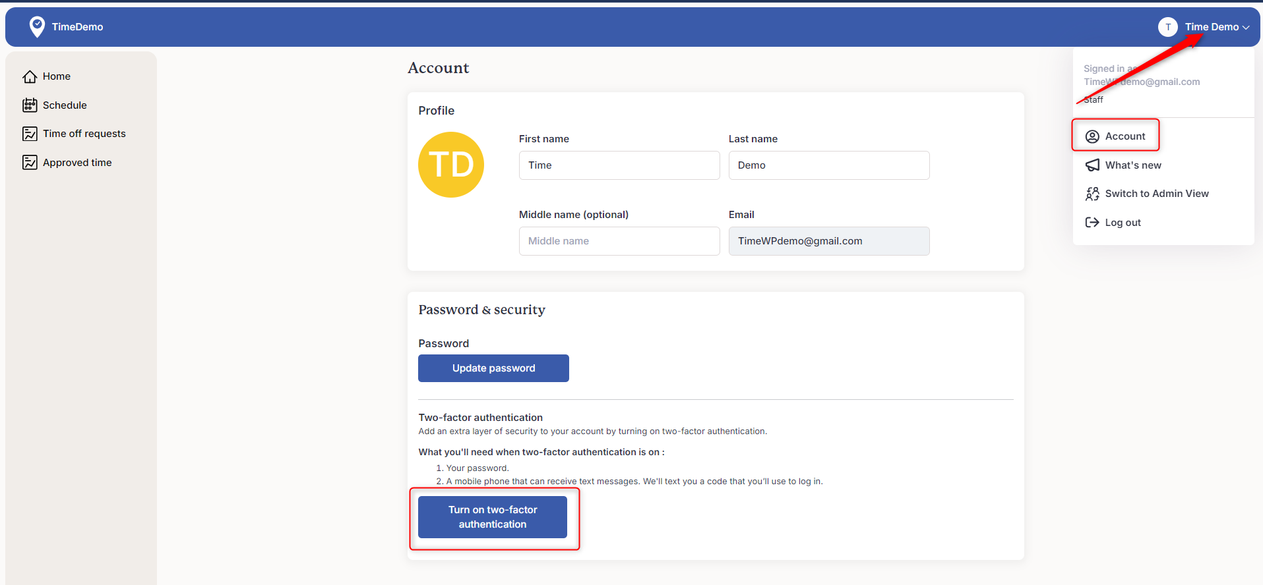Screen dimensions: 1263x585
Task: Select the Middle name optional field
Action: click(619, 241)
